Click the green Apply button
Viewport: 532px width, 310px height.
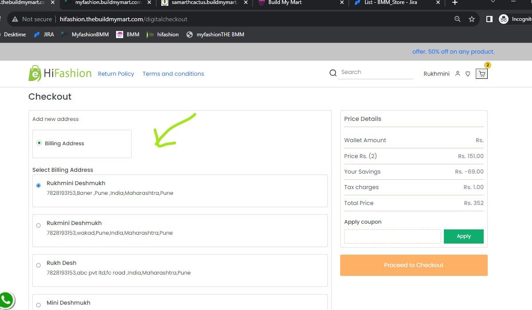click(464, 236)
